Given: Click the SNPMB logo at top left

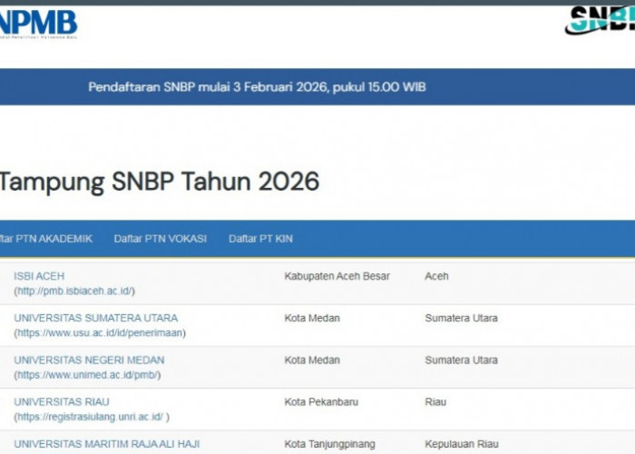Looking at the screenshot, I should (38, 24).
